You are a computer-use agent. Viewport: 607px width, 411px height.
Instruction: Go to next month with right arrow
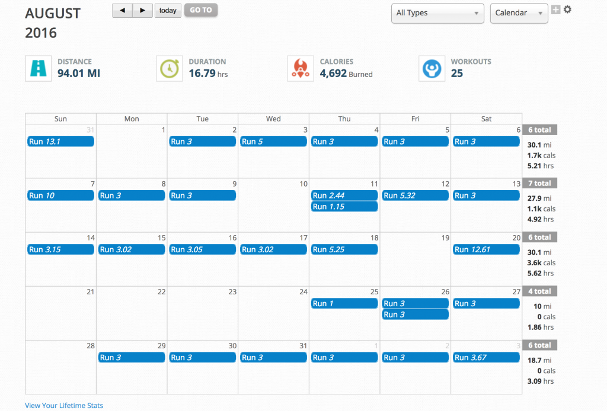[142, 11]
